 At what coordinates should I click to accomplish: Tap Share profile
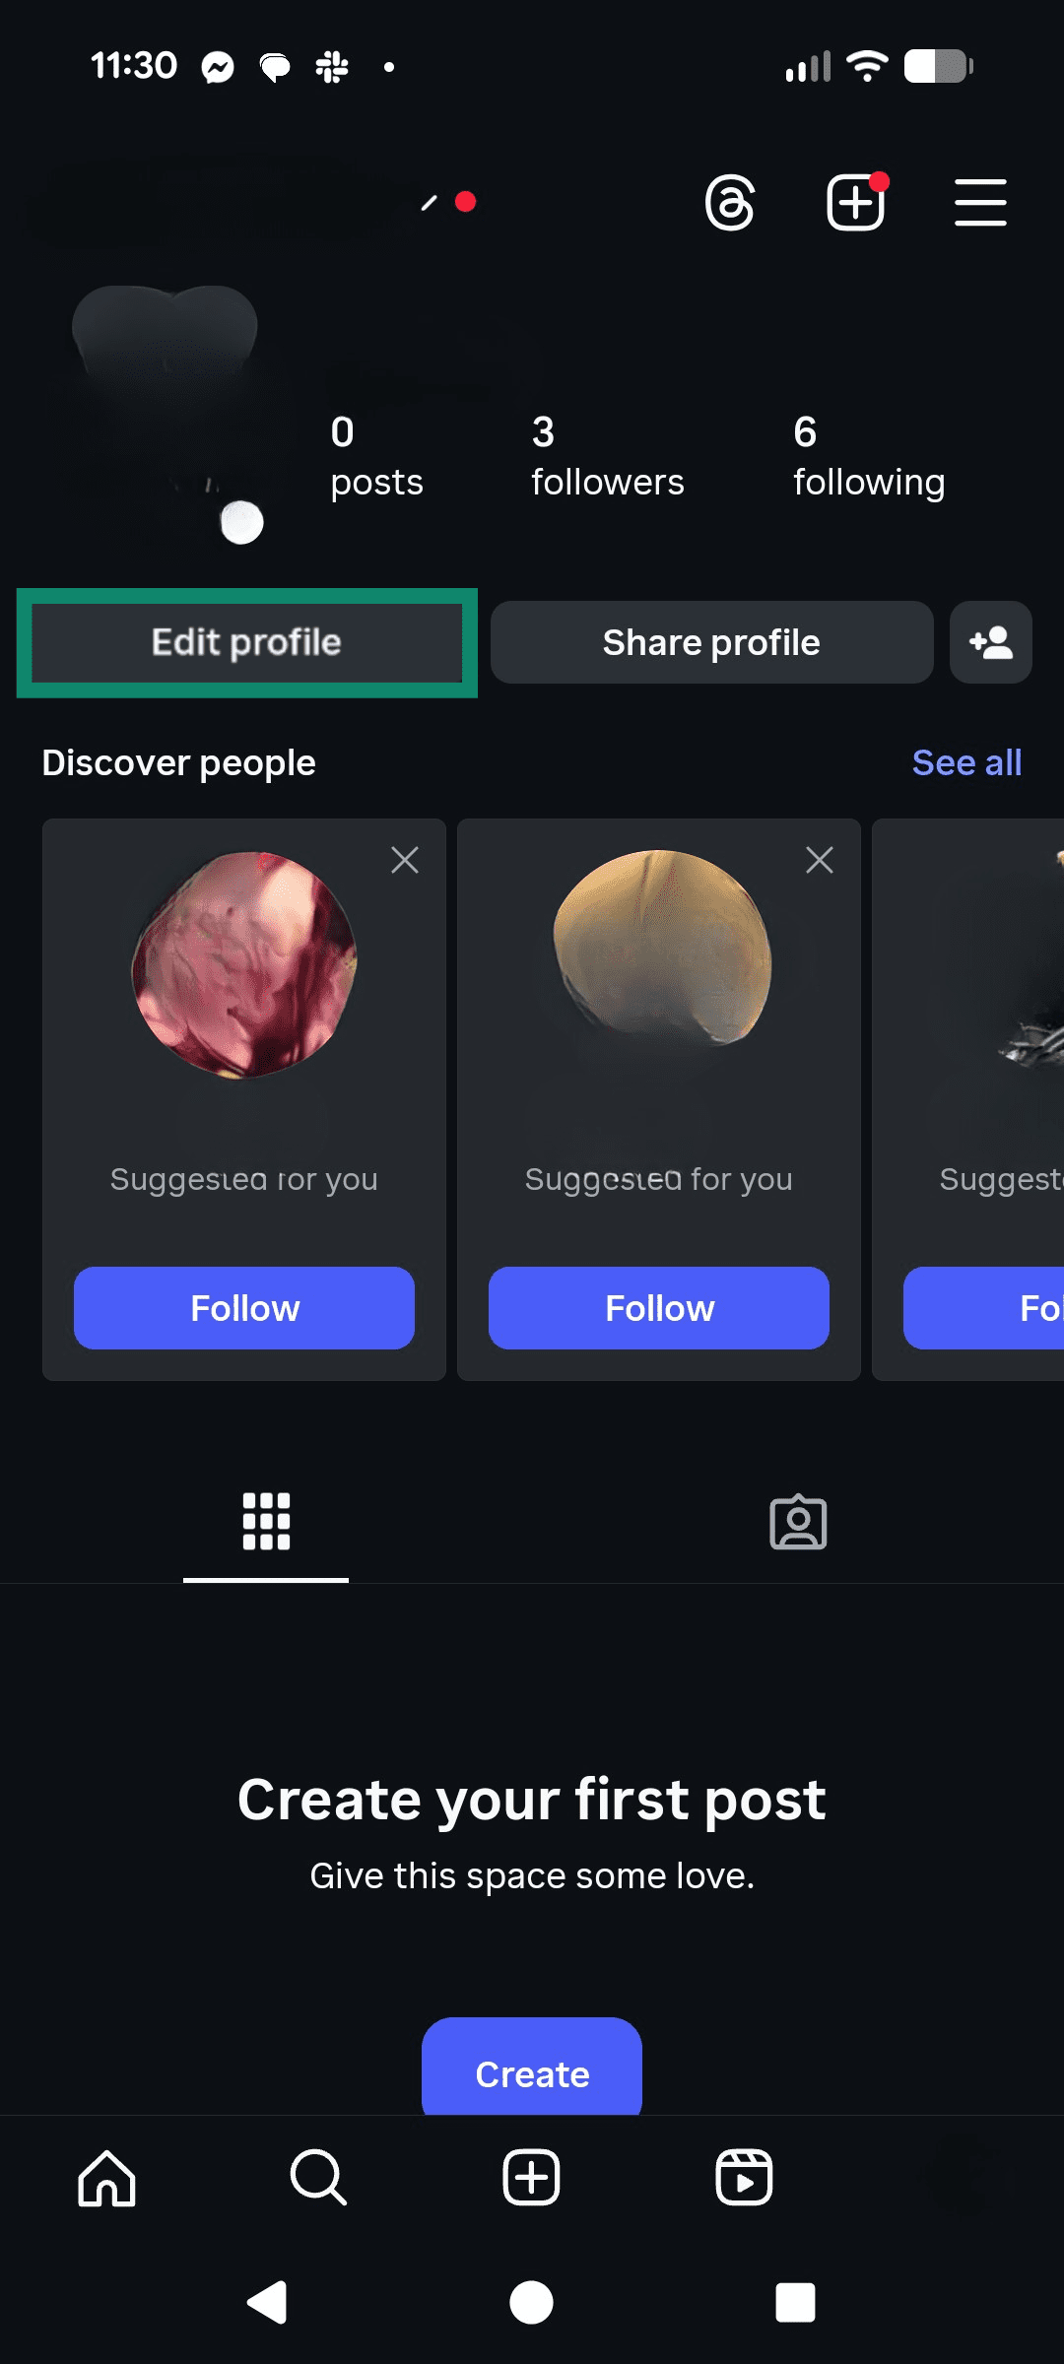tap(711, 642)
